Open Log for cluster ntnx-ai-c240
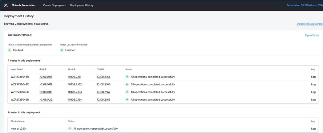The height and width of the screenshot is (133, 323). 313,129
